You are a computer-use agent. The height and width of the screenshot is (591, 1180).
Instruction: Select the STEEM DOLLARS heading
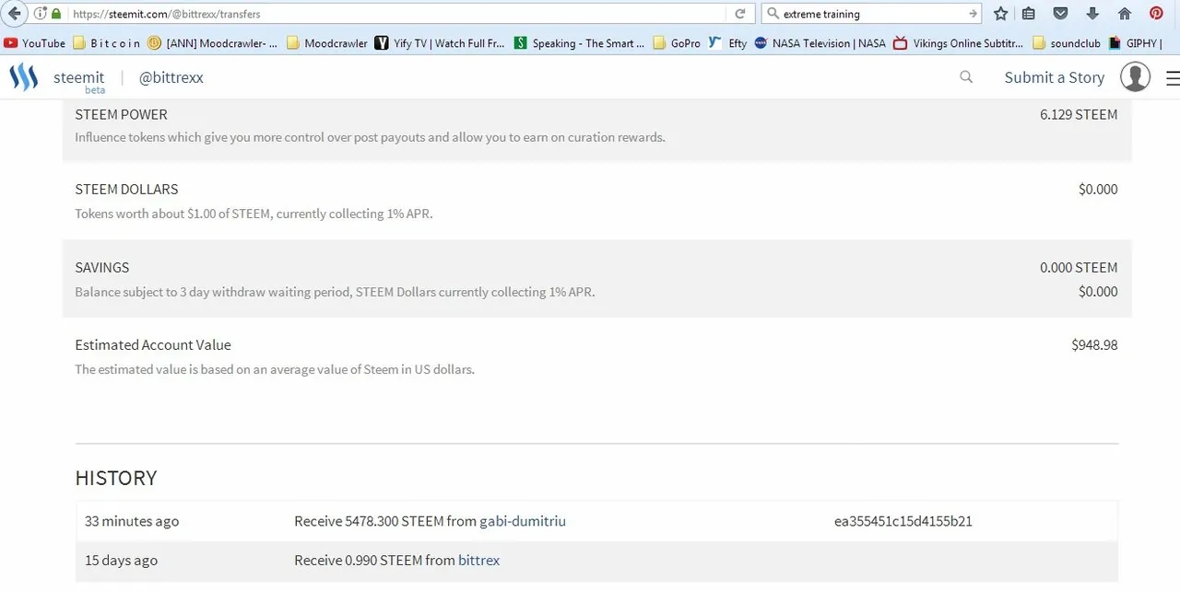(126, 189)
